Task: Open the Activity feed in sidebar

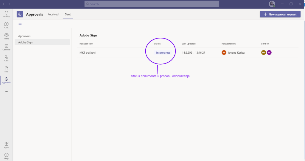Action: click(6, 14)
